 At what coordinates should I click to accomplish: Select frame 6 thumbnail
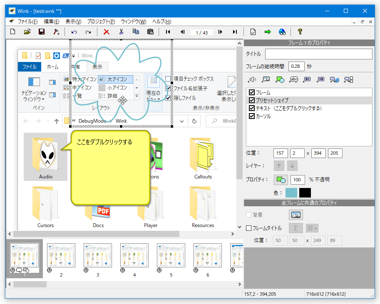tap(208, 255)
